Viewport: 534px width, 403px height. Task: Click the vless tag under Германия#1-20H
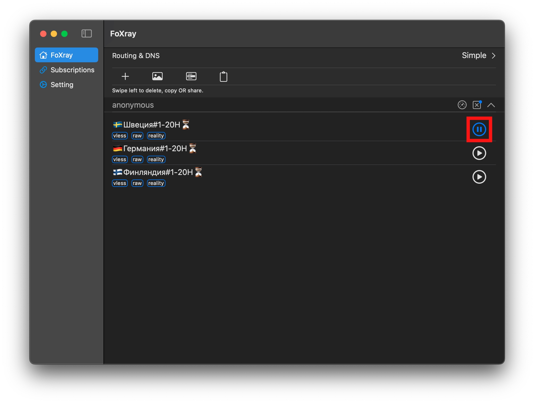[120, 159]
